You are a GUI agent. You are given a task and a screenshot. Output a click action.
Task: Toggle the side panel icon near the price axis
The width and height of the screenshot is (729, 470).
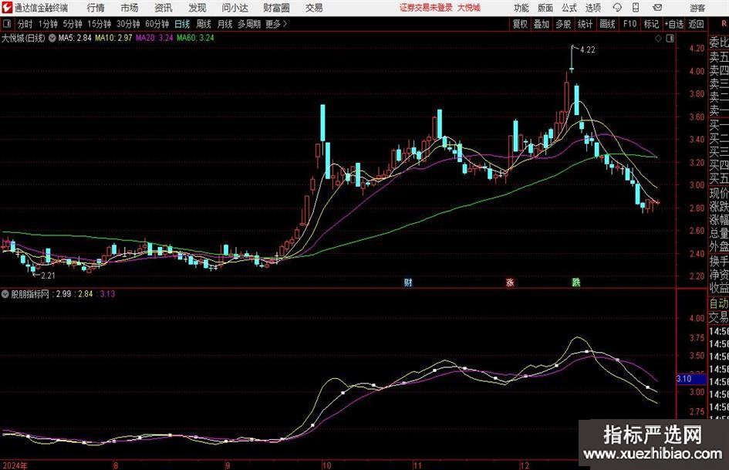[670, 39]
